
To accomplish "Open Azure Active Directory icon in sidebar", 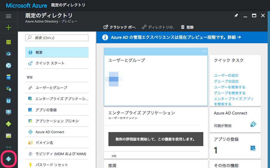I will (9, 159).
